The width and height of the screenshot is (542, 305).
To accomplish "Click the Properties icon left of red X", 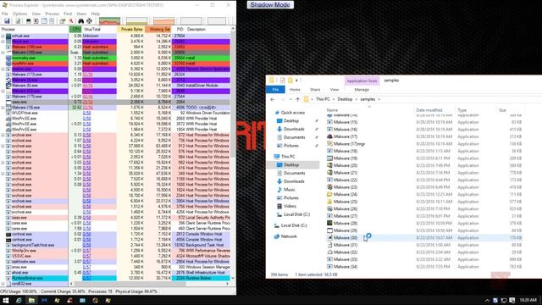I will [x=63, y=21].
